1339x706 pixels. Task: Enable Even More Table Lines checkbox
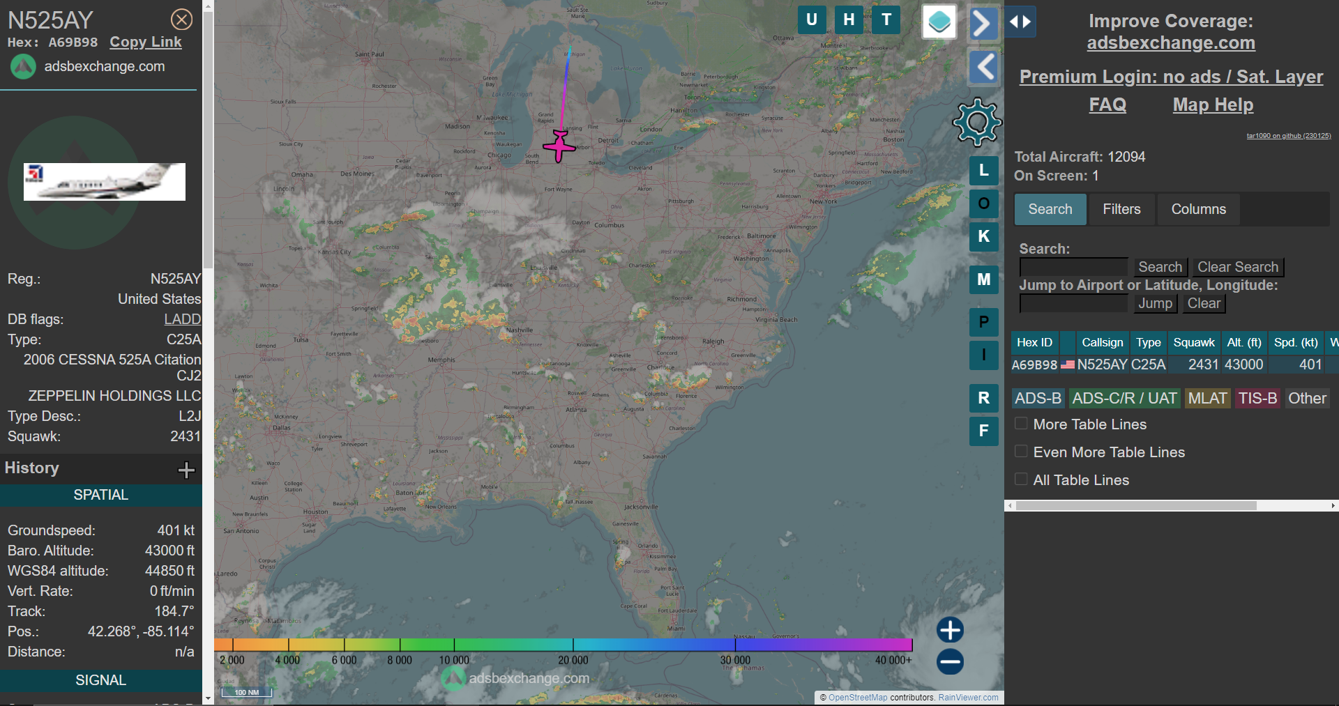(1021, 452)
